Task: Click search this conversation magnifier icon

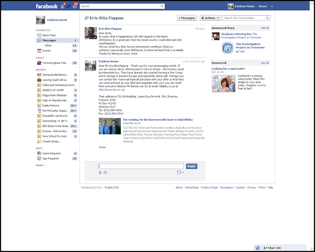Action: click(x=267, y=18)
